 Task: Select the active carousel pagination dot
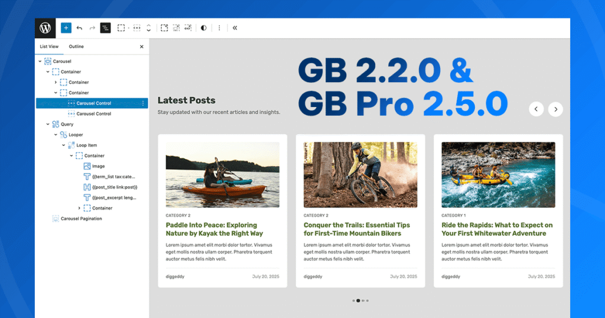coord(358,301)
